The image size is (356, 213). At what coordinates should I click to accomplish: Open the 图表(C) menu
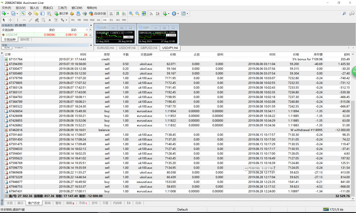pyautogui.click(x=48, y=8)
